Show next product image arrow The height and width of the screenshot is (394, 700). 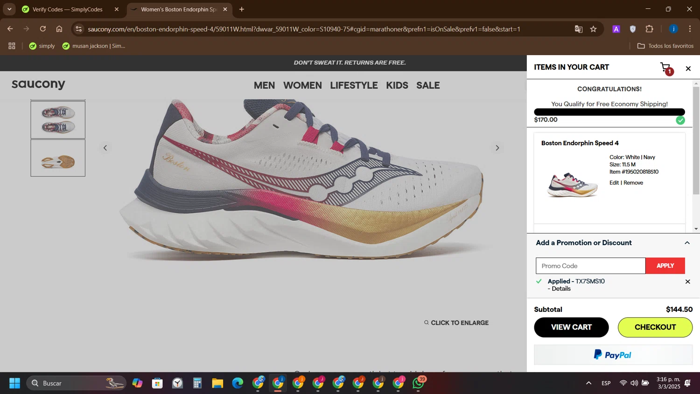[497, 148]
